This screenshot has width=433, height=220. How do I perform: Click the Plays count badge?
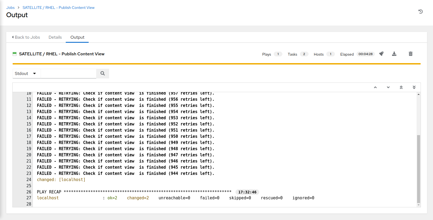pyautogui.click(x=278, y=54)
